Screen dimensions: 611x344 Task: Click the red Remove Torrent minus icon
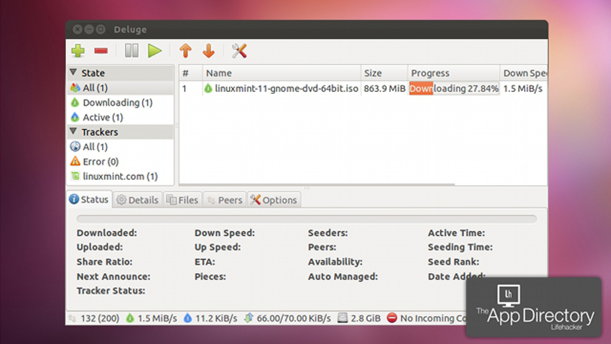[x=101, y=50]
